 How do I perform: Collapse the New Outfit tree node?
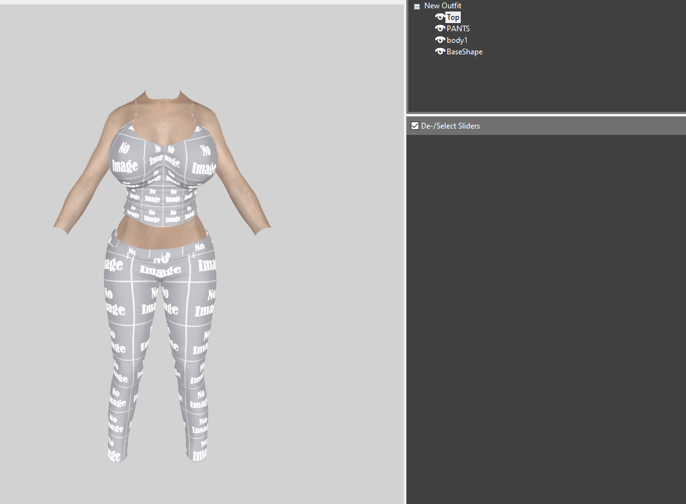click(x=417, y=6)
